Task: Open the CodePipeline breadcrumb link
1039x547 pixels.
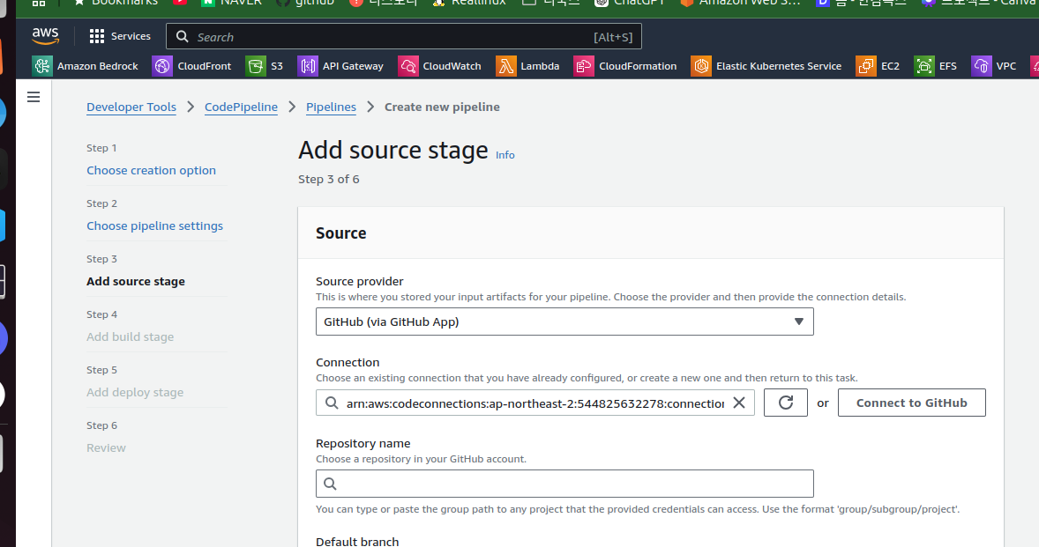Action: click(241, 107)
